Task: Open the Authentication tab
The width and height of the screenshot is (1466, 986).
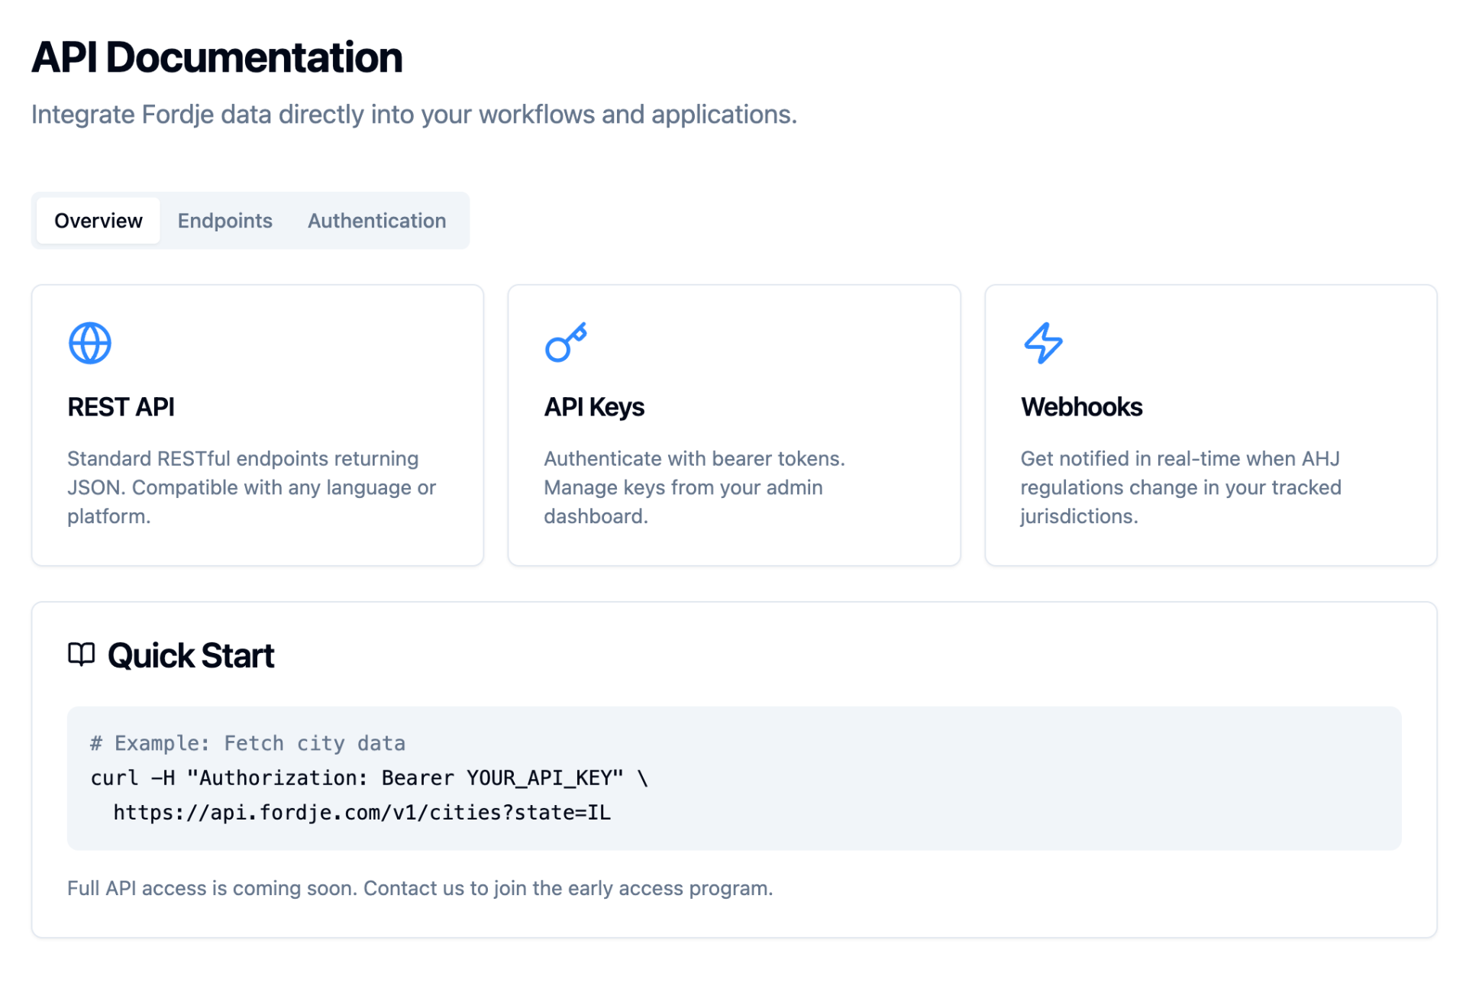Action: 376,221
